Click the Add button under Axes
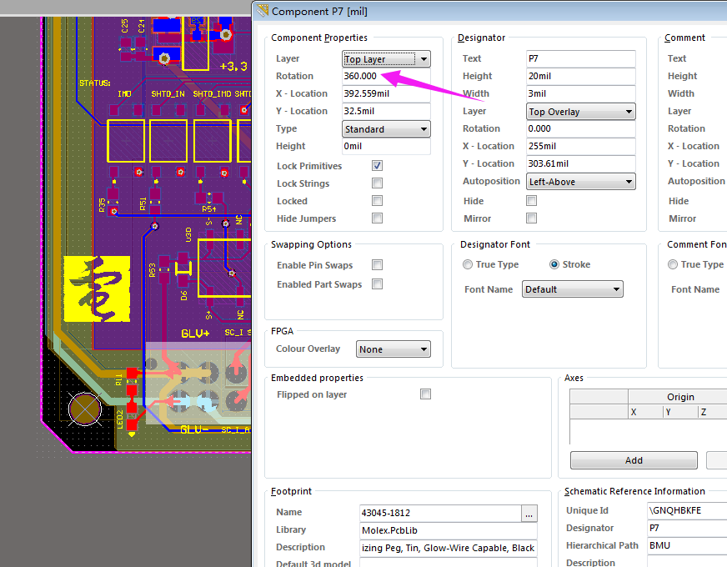This screenshot has width=727, height=567. [634, 460]
